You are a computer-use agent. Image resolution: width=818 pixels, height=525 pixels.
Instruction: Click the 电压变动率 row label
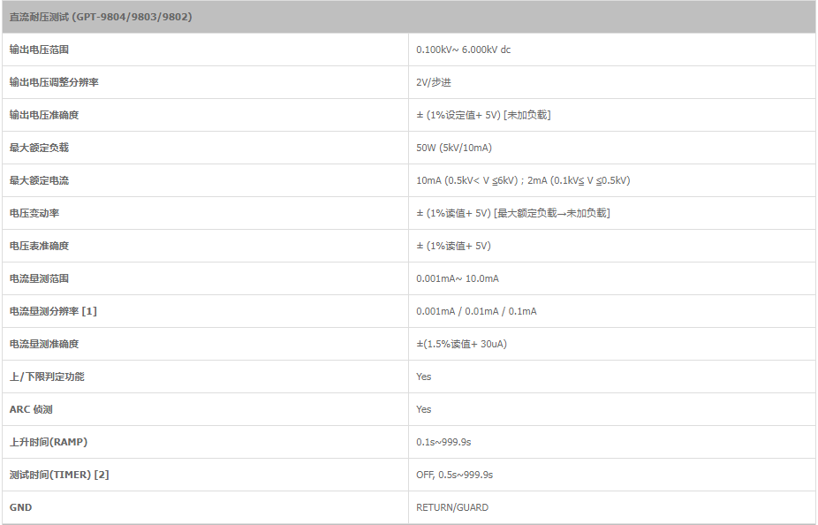pos(34,213)
